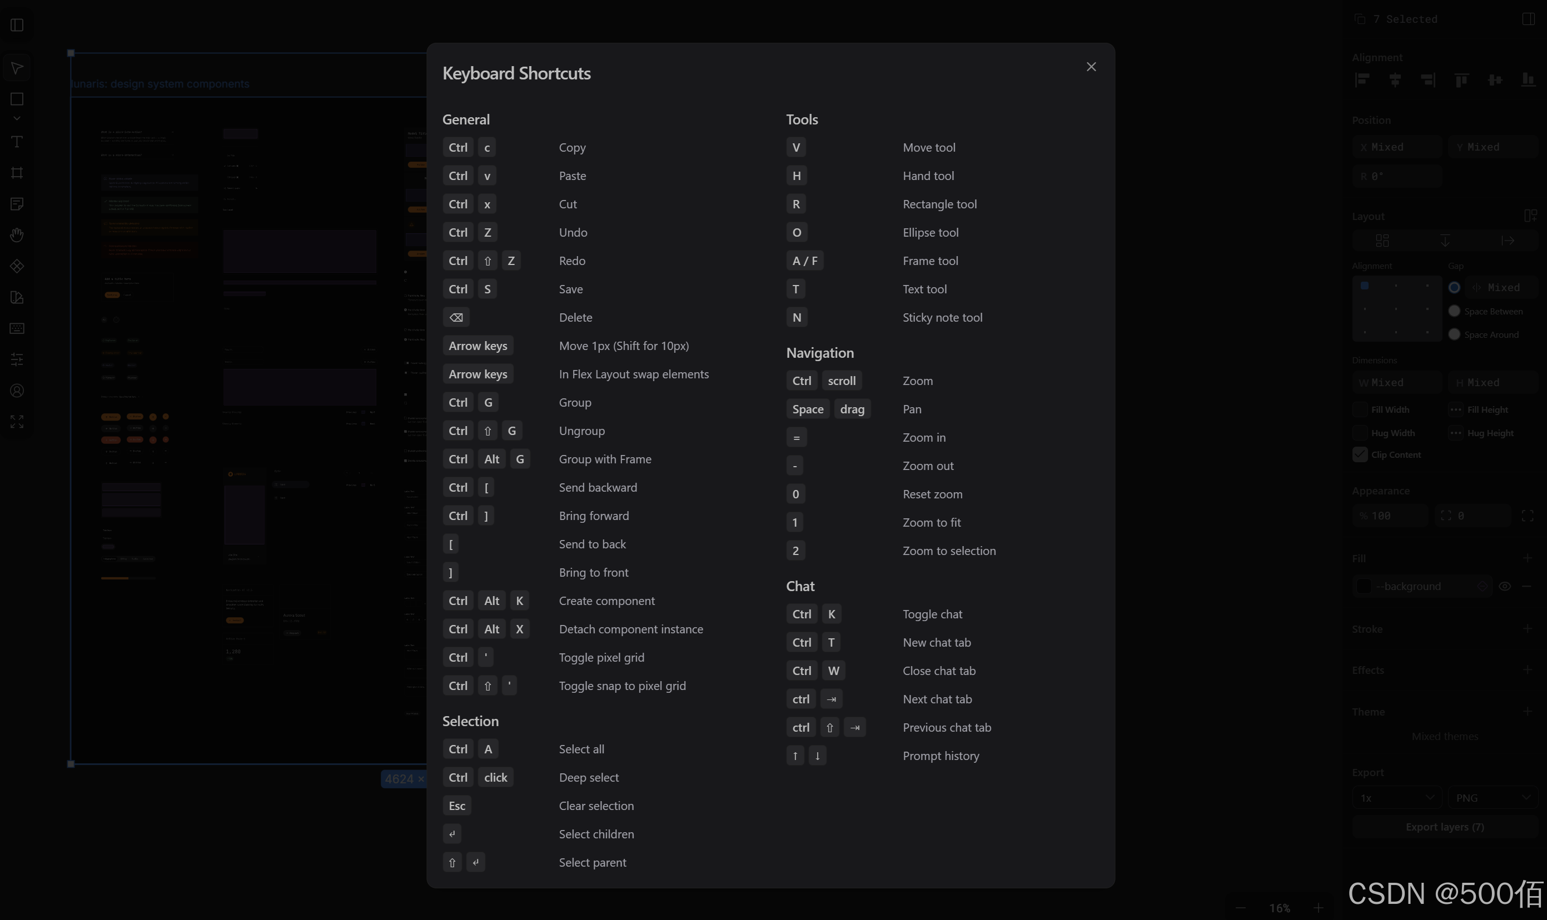Click the Gap value input field
This screenshot has height=920, width=1547.
point(1502,288)
